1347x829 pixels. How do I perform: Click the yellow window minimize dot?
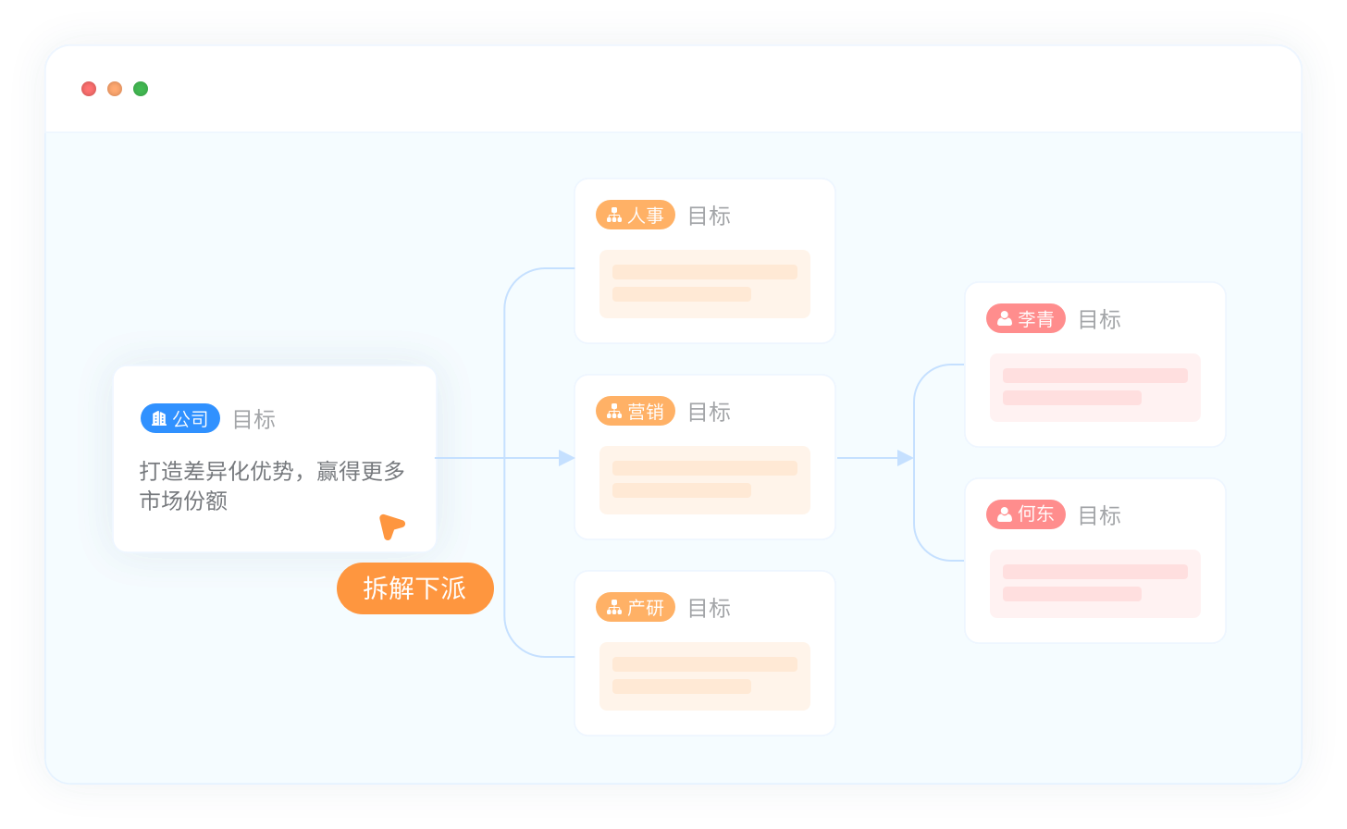pyautogui.click(x=115, y=89)
